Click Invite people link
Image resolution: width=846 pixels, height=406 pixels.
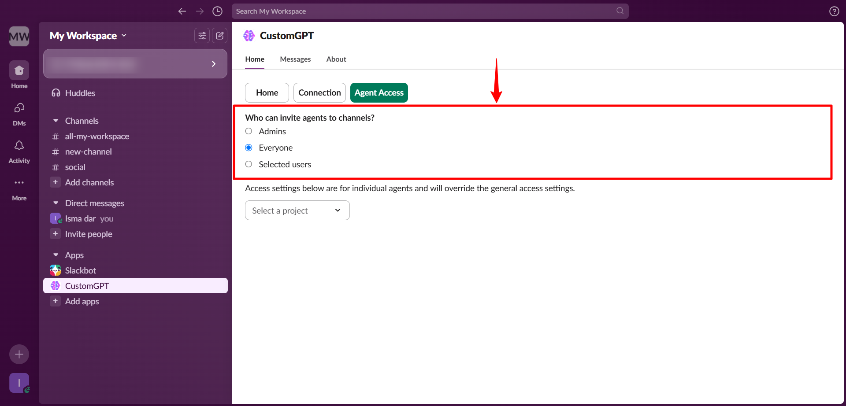point(89,234)
